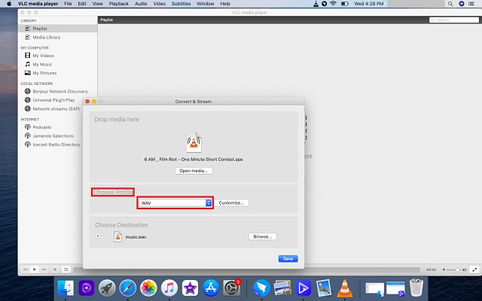
Task: Click the Customize... button
Action: [x=231, y=202]
